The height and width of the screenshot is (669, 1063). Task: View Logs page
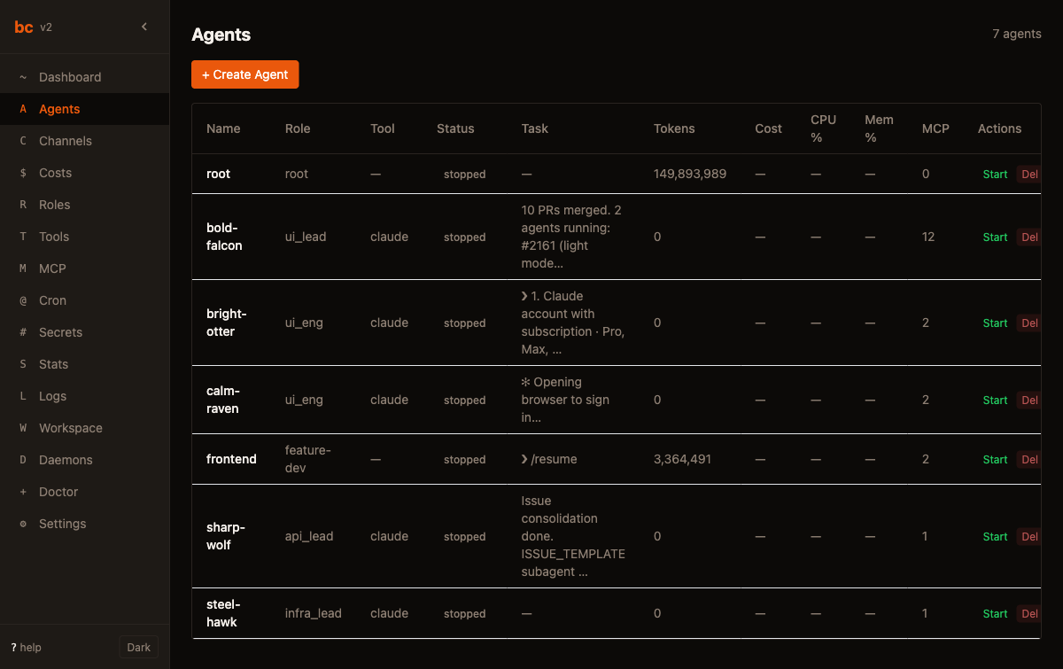click(x=84, y=396)
